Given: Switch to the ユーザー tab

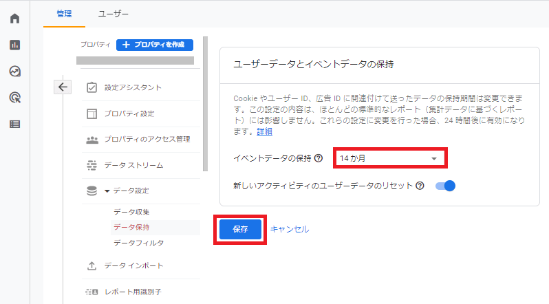Looking at the screenshot, I should point(113,14).
